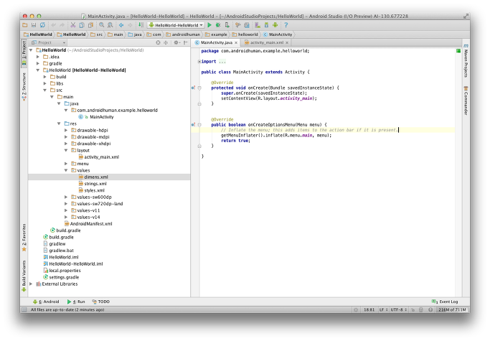
Task: Open the Project view type dropdown
Action: (49, 42)
